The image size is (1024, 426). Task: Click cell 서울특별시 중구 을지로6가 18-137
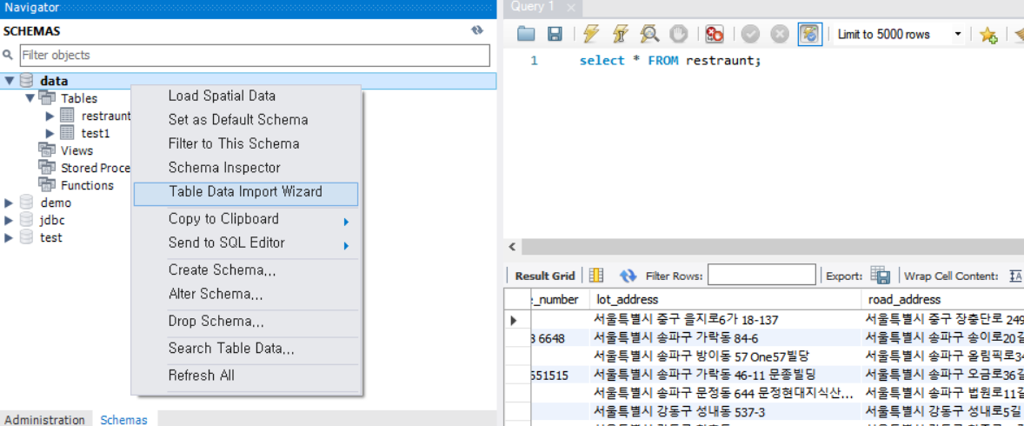pyautogui.click(x=726, y=320)
